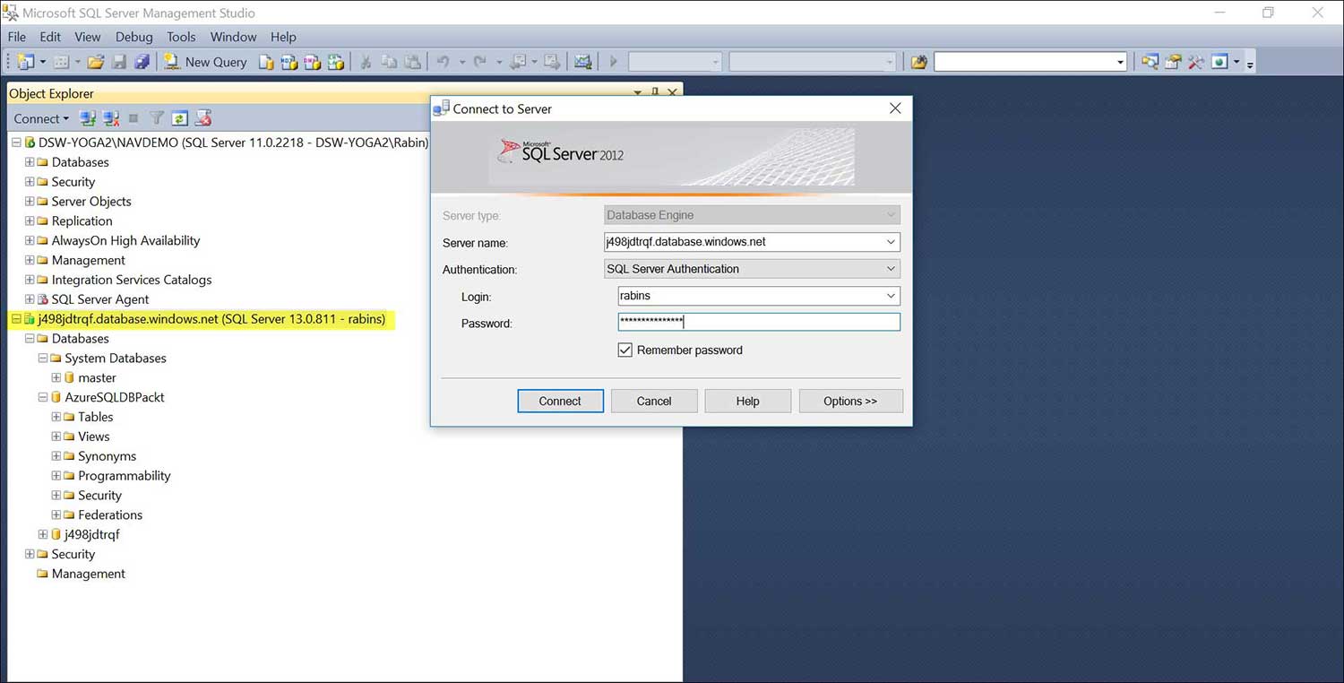Open the New Query editor

pos(205,62)
